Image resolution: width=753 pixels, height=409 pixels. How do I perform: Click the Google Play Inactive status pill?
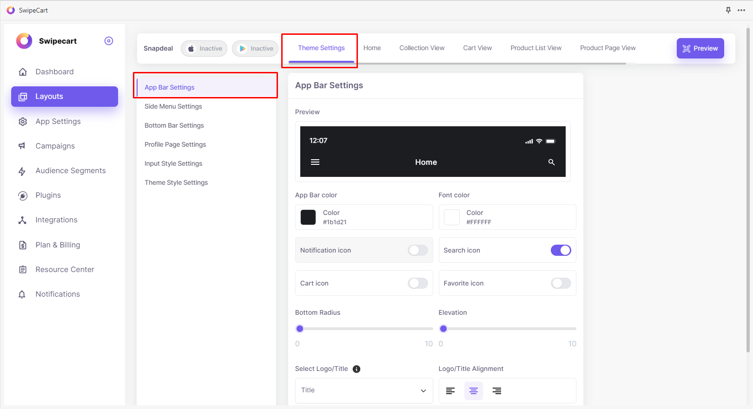255,48
